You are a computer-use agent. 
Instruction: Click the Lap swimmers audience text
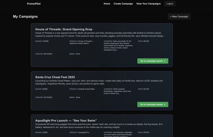pos(118,134)
